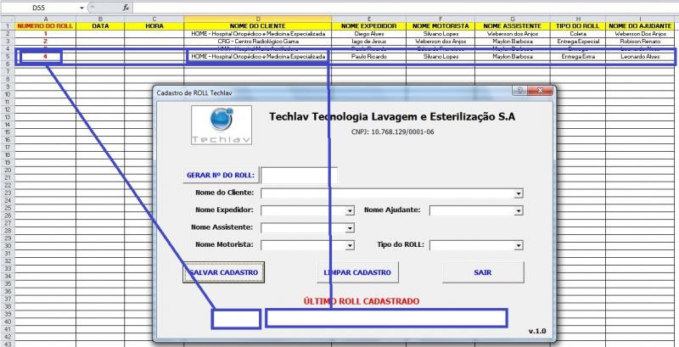
Task: Click the LIMPAR CADASTRO button
Action: tap(357, 272)
